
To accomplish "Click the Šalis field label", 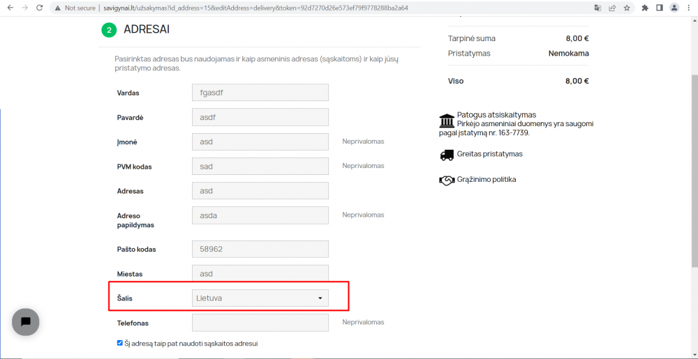I will (125, 298).
